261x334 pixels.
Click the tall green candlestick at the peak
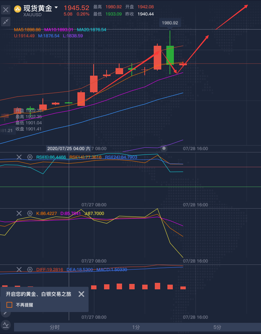pyautogui.click(x=170, y=55)
